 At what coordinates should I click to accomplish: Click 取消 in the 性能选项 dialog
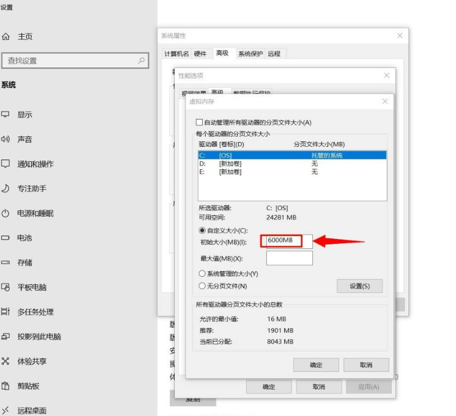pos(319,387)
